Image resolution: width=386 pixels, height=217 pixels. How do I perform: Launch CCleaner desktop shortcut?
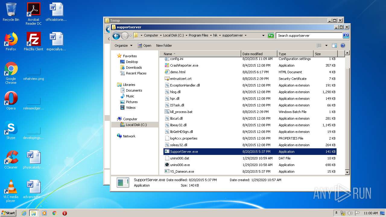pyautogui.click(x=11, y=160)
